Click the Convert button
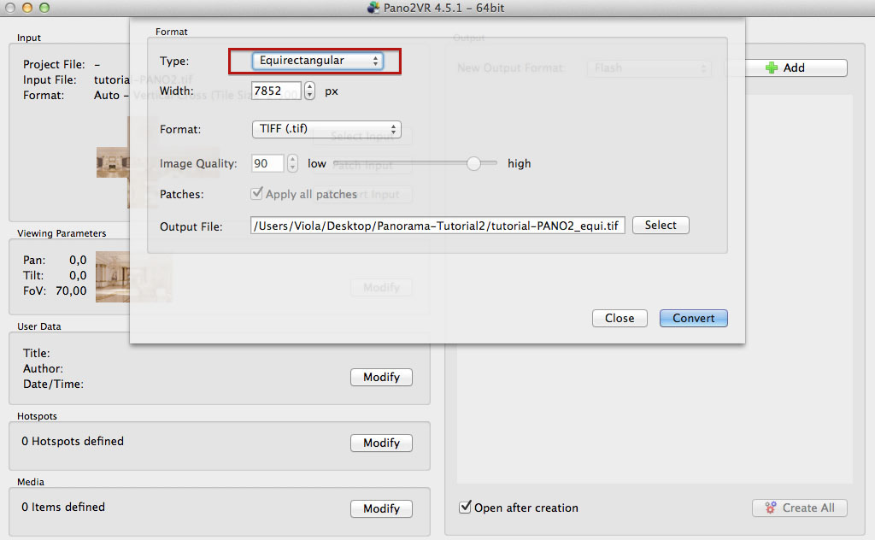The image size is (875, 540). point(694,318)
